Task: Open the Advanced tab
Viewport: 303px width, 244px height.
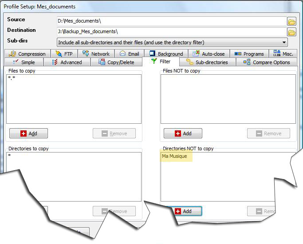Action: pyautogui.click(x=67, y=62)
